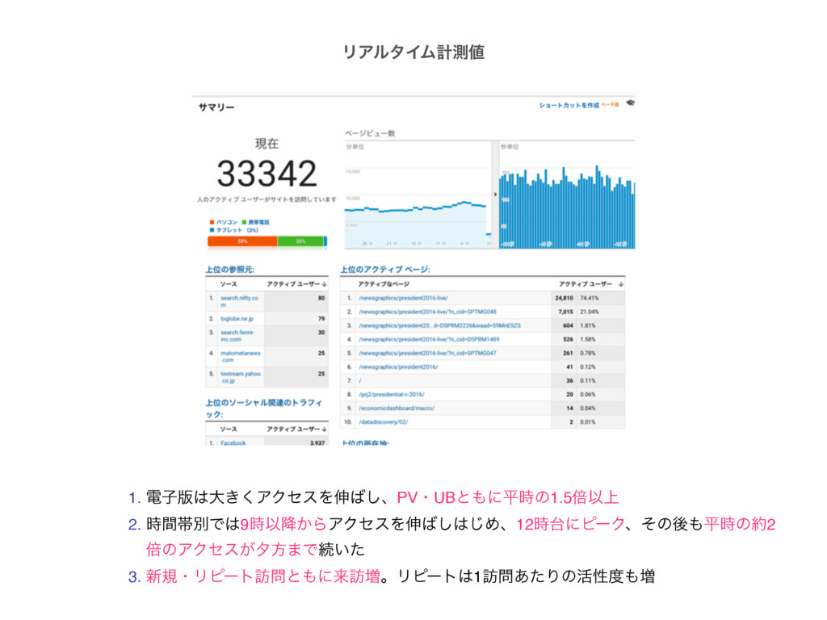Open /newsgraphics/president2016/ page link

coord(398,367)
